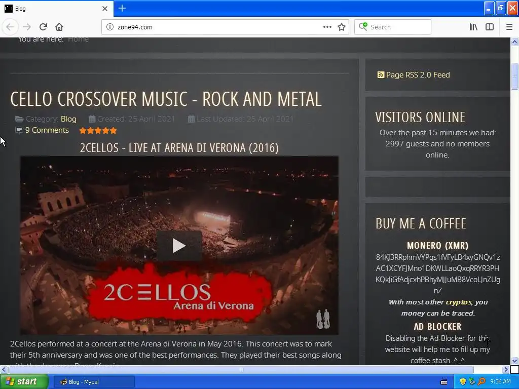The width and height of the screenshot is (519, 389).
Task: Bookmark this page with the star
Action: tap(342, 27)
